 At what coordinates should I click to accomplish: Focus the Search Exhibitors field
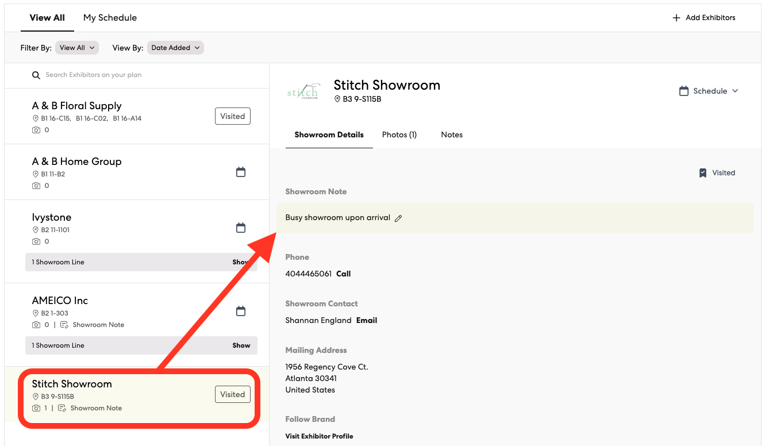point(137,75)
